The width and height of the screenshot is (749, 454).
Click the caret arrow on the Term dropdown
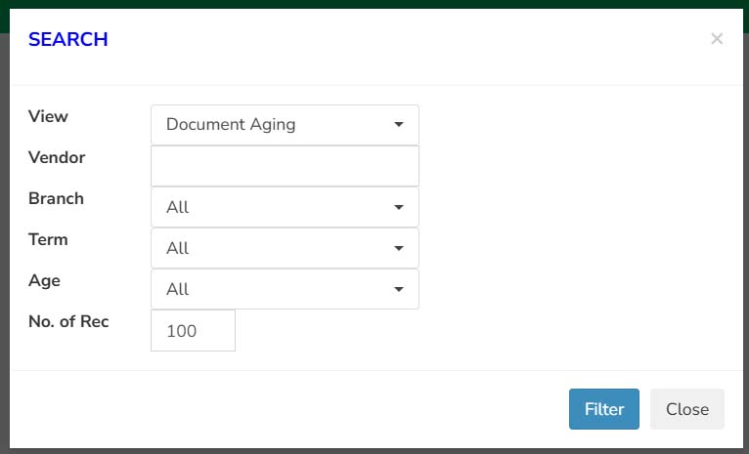tap(399, 248)
